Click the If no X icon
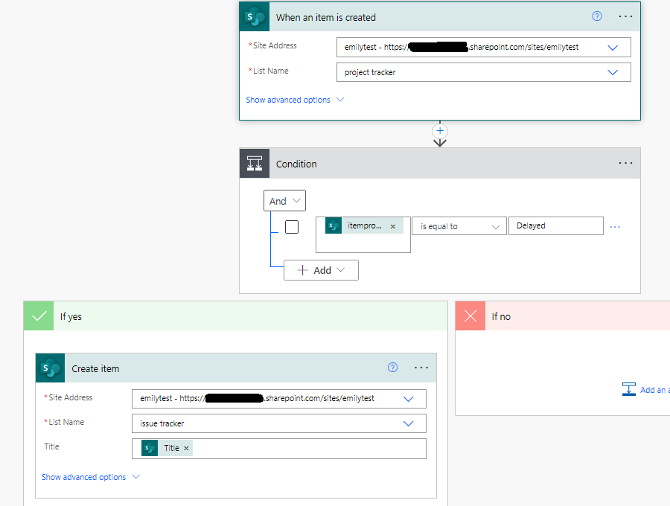 (470, 316)
